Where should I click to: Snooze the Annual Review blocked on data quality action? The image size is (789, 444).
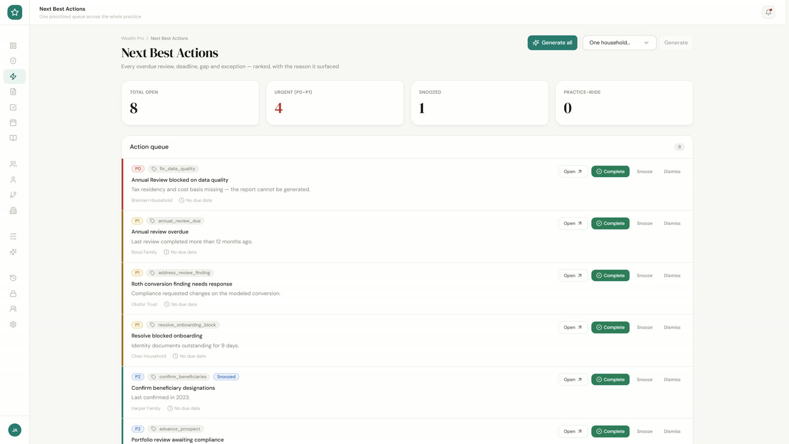tap(645, 172)
